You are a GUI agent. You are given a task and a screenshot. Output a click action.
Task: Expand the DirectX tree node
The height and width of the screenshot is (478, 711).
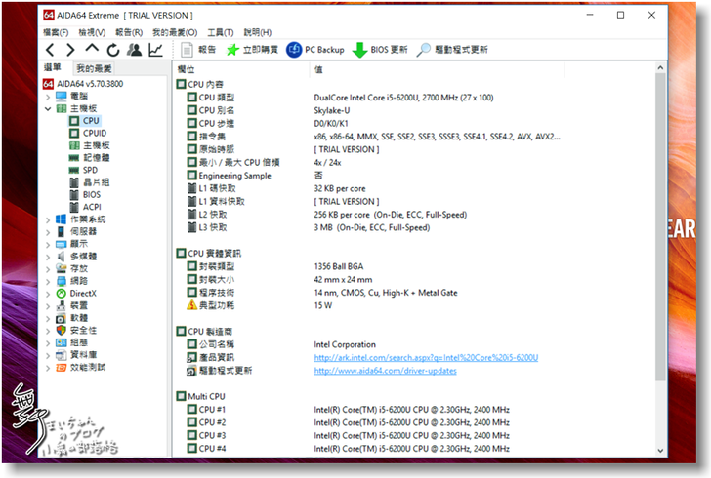(49, 294)
